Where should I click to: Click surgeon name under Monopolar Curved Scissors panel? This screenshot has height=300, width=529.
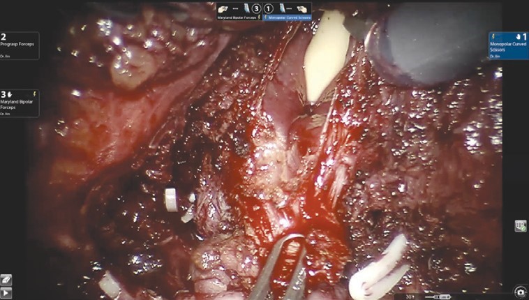tap(495, 57)
